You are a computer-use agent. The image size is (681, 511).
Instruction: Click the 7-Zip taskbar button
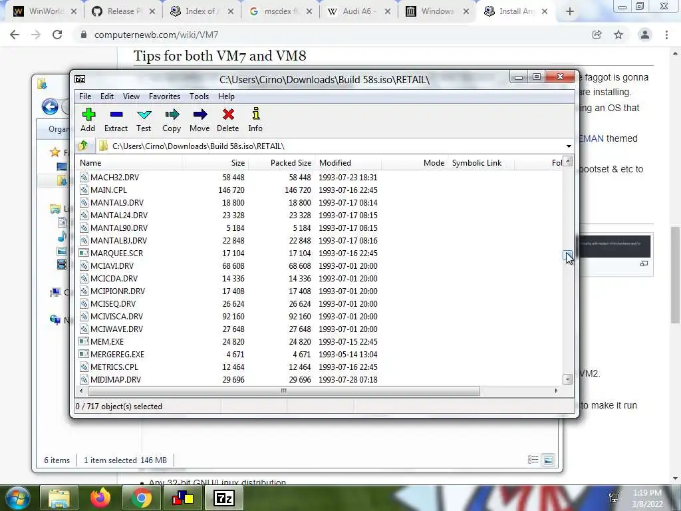tap(224, 498)
